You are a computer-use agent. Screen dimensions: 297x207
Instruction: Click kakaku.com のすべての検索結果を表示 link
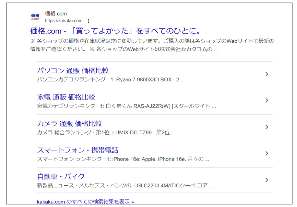(85, 202)
